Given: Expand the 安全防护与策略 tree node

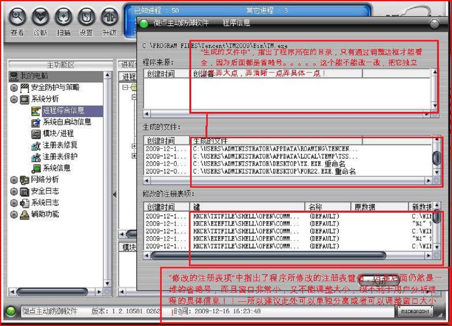Looking at the screenshot, I should click(14, 88).
